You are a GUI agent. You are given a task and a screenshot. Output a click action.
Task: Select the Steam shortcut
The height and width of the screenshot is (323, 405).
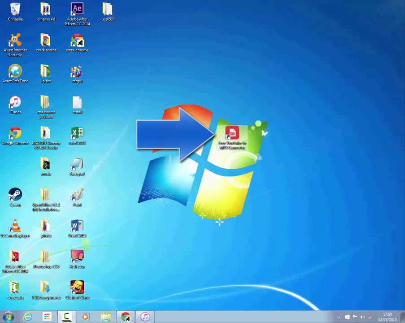click(x=15, y=197)
